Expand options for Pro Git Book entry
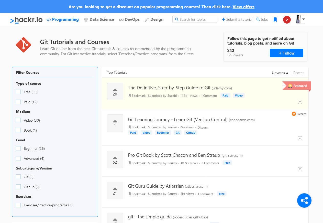 (x=300, y=169)
